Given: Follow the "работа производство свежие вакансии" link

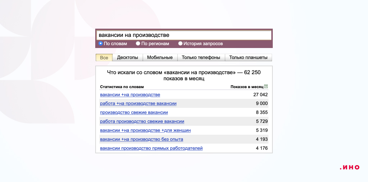Looking at the screenshot, I should [142, 121].
